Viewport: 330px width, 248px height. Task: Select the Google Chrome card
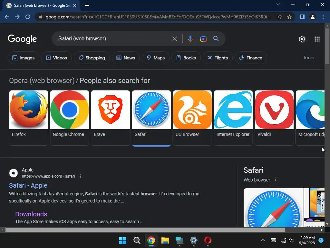pyautogui.click(x=70, y=118)
